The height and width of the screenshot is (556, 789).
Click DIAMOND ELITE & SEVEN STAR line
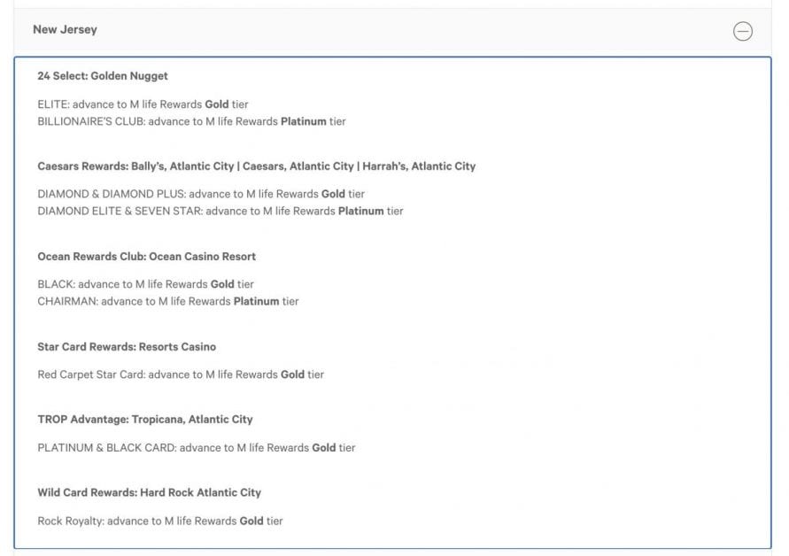click(220, 211)
